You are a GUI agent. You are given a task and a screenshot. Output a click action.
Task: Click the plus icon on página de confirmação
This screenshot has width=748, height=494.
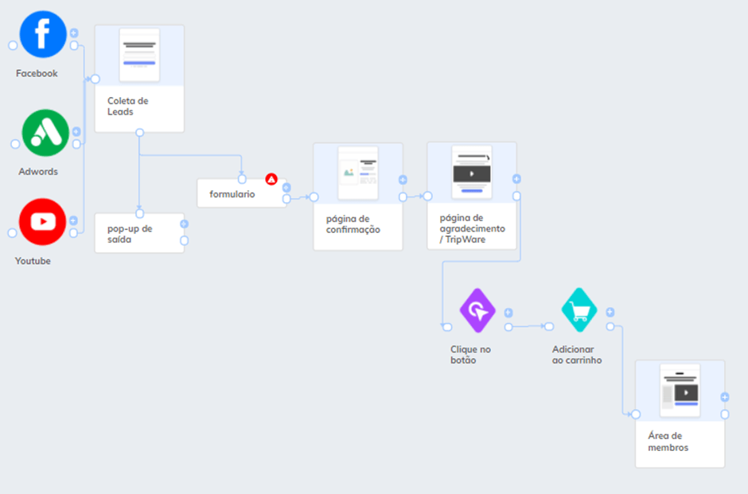pyautogui.click(x=403, y=180)
